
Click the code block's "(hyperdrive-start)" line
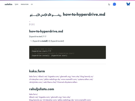pyautogui.click(x=41, y=51)
